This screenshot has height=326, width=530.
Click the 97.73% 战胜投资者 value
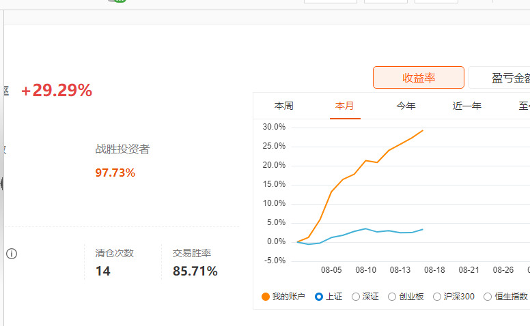(115, 173)
